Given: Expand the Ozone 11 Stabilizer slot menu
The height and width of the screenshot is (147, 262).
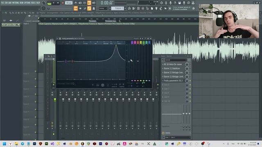Looking at the screenshot, I should pos(163,69).
